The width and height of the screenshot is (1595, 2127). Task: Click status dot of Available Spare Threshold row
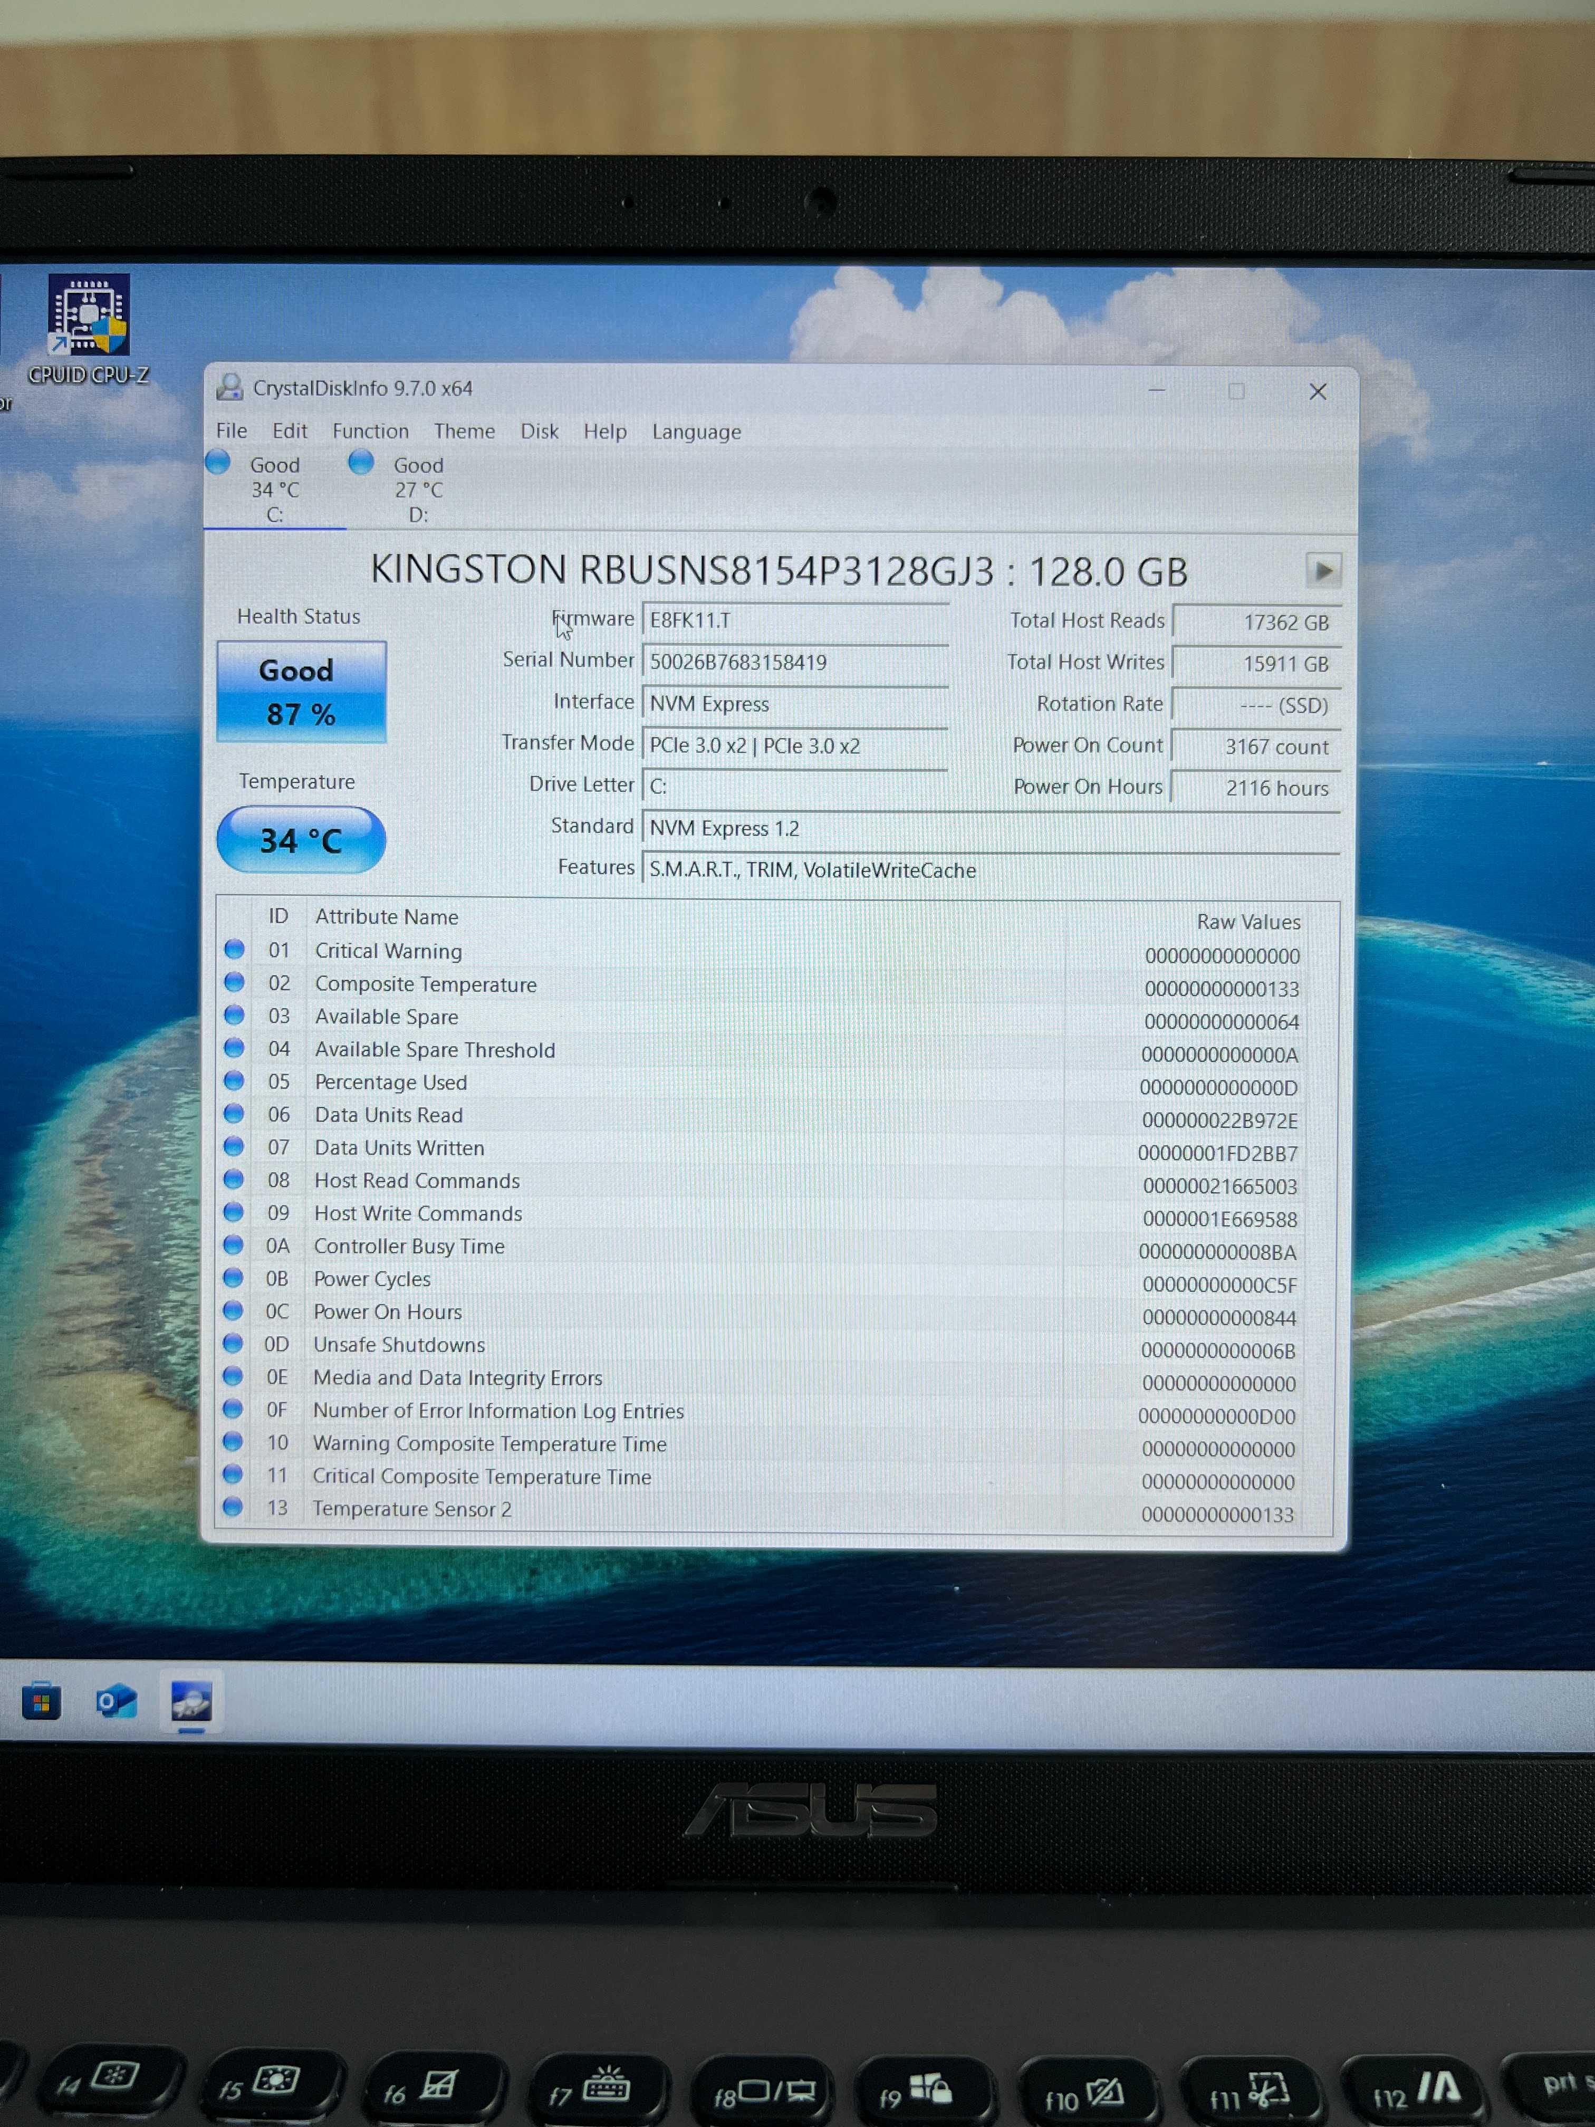click(234, 1047)
